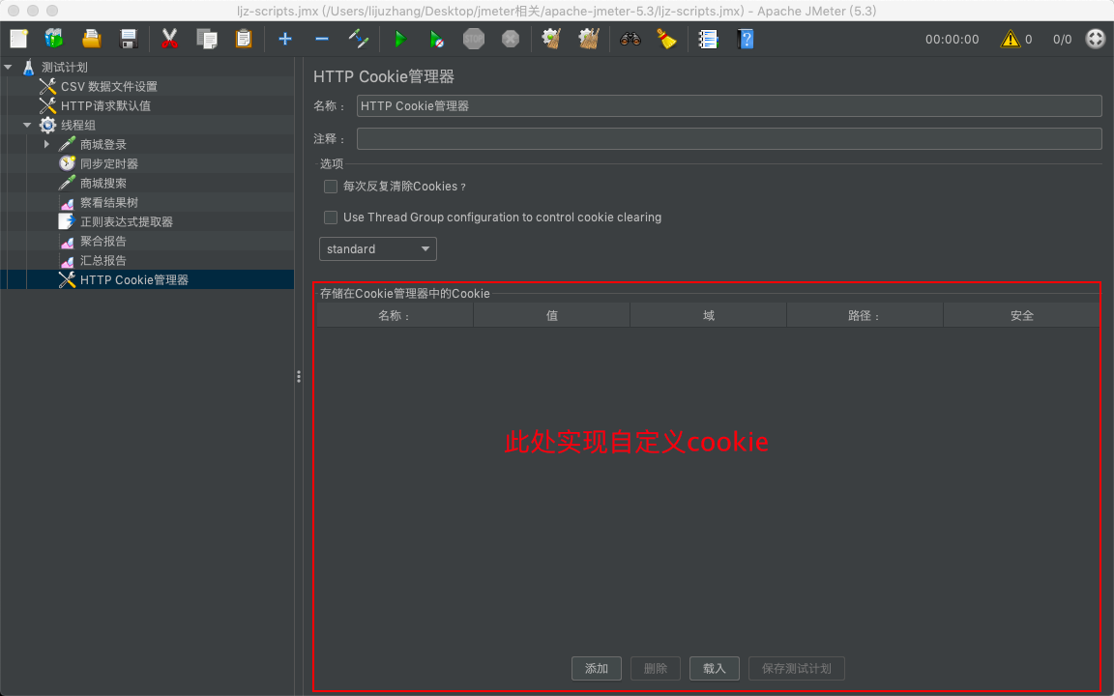The image size is (1114, 696).
Task: Click the Open file folder icon
Action: click(x=91, y=39)
